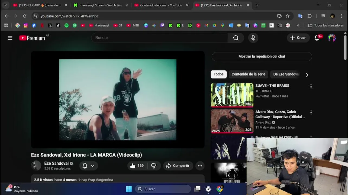Click the YouTube Buscar search field
The image size is (348, 195).
[160, 38]
